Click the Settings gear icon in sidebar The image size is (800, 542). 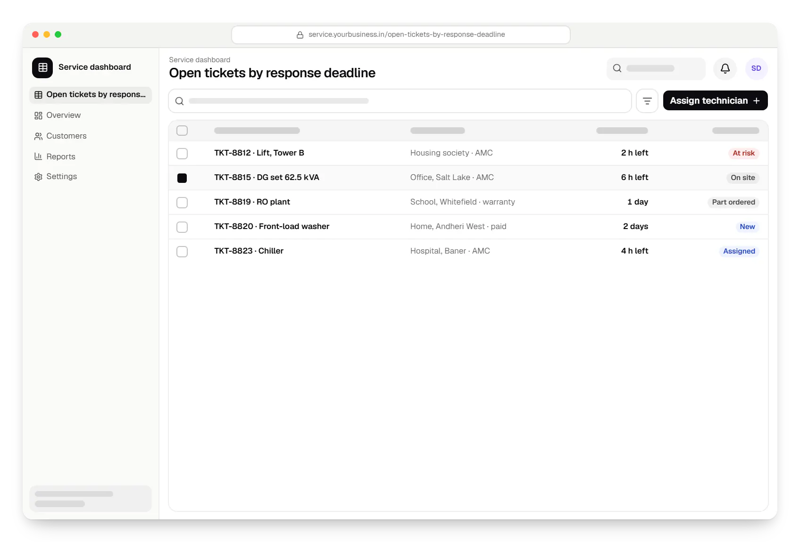[x=38, y=177]
